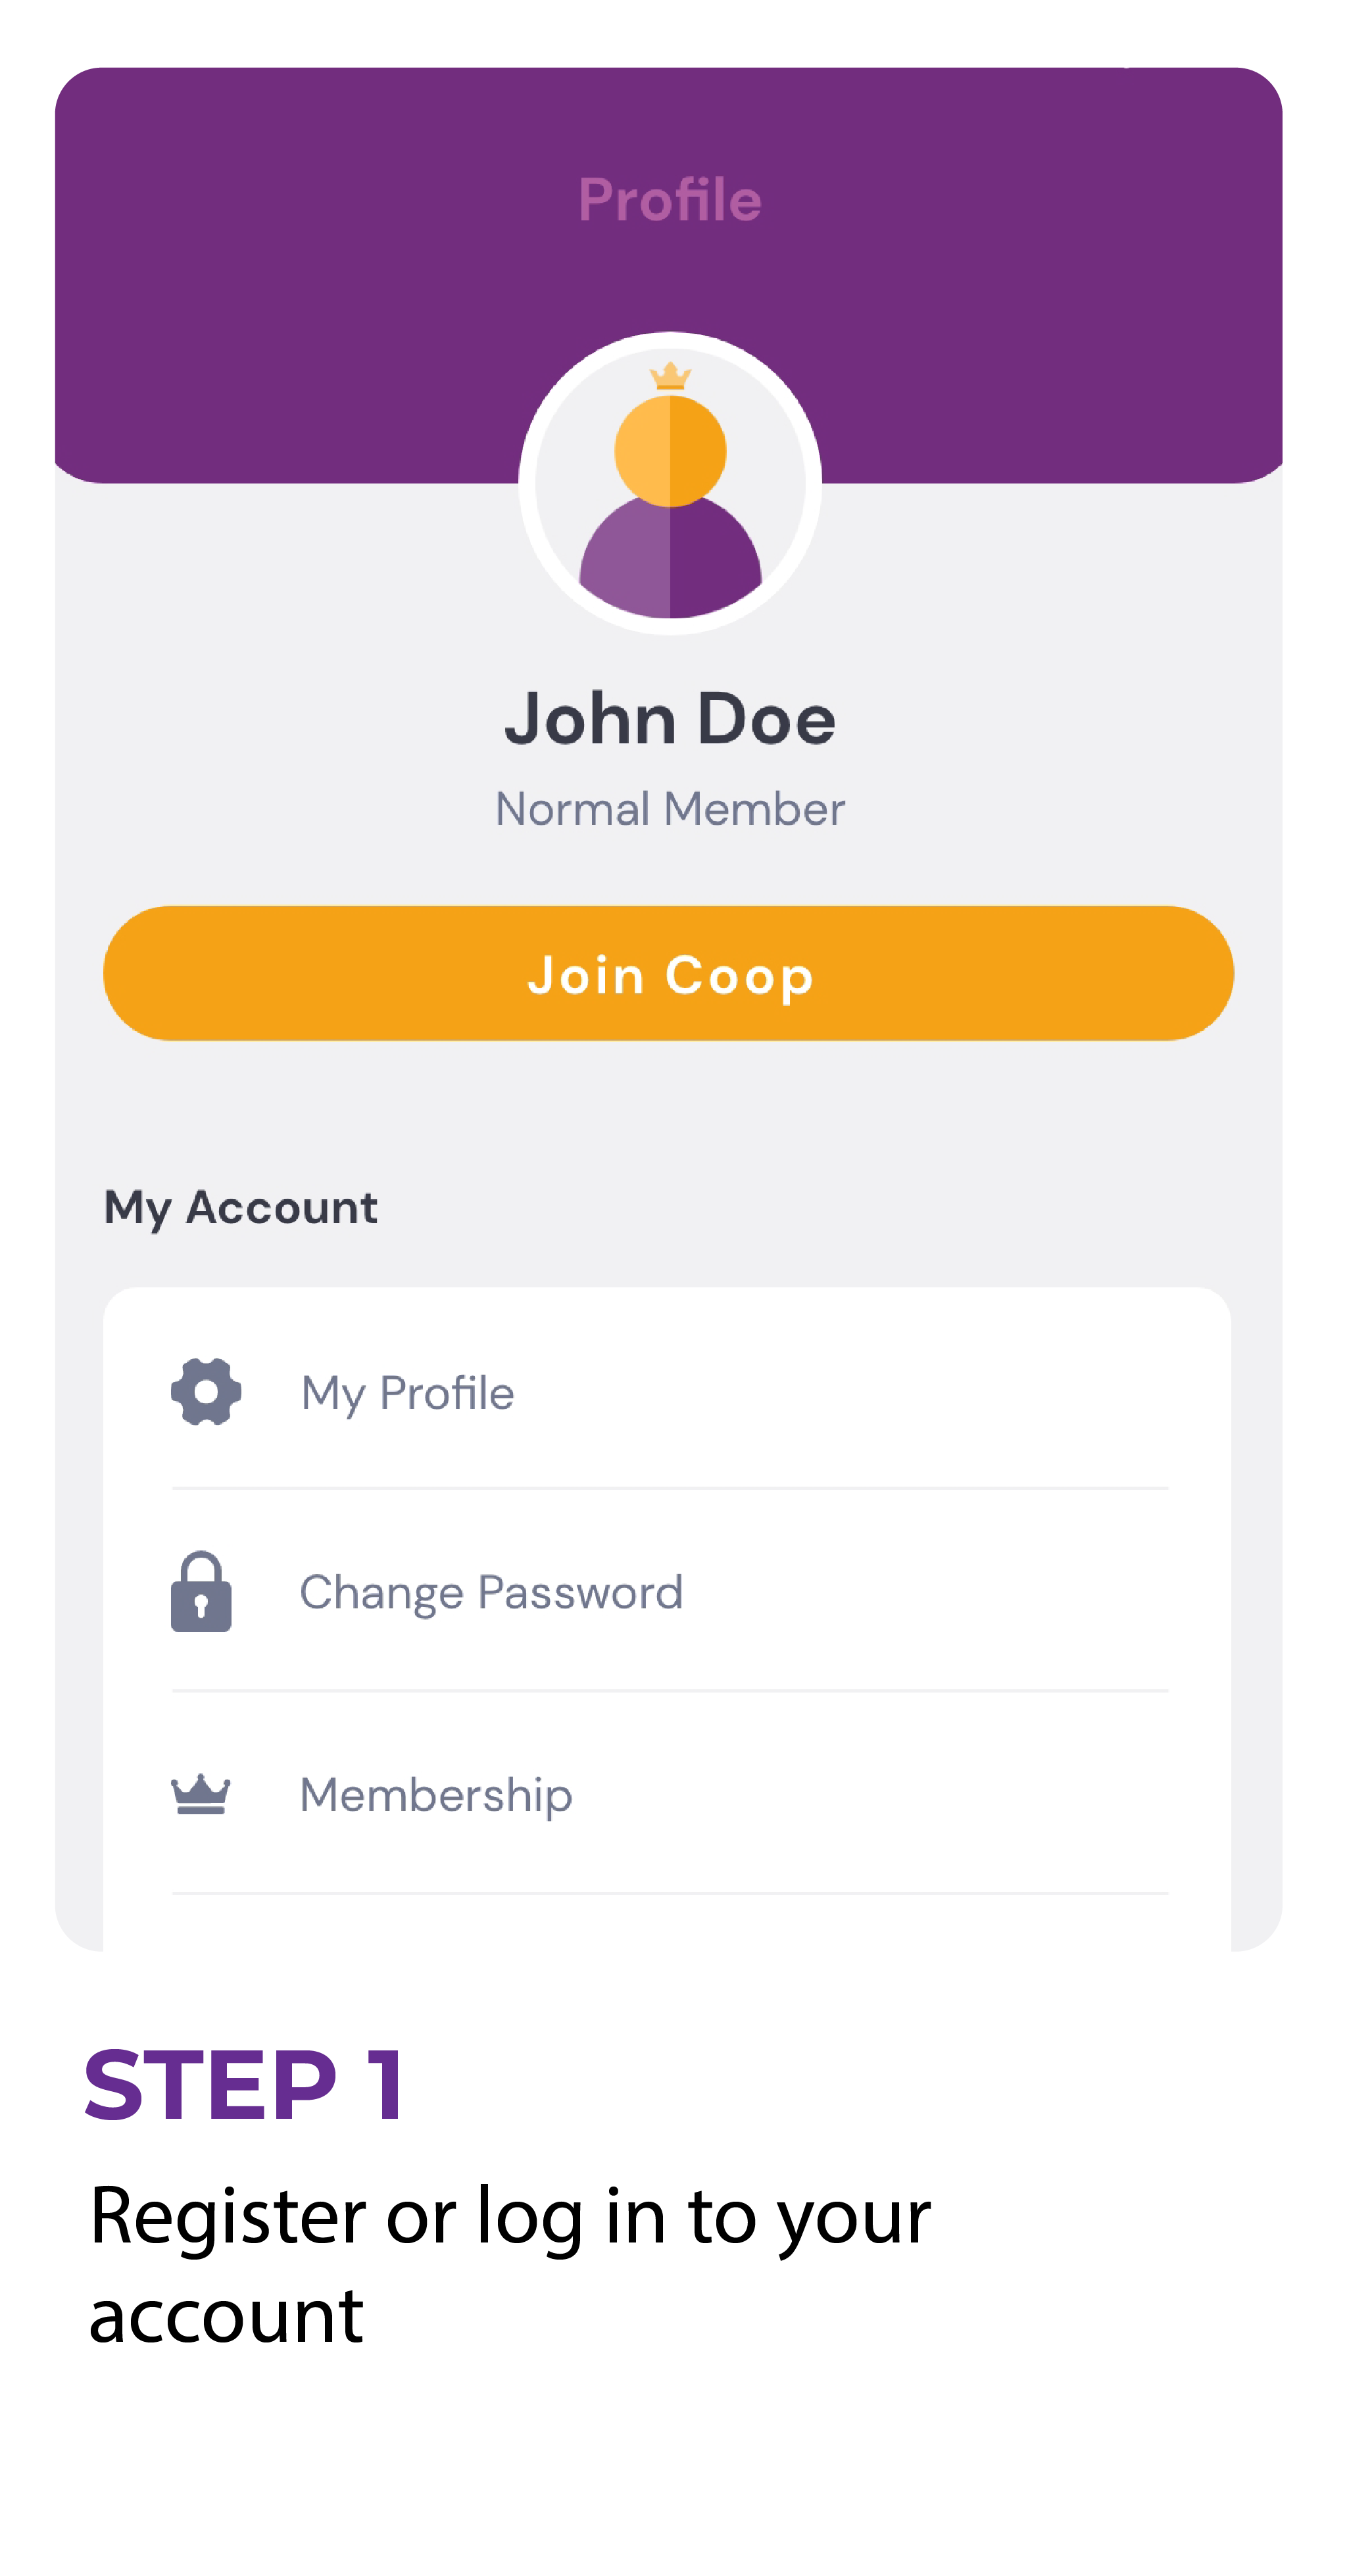Tap the John Doe name text
Viewport: 1347px width, 2576px height.
coord(670,719)
